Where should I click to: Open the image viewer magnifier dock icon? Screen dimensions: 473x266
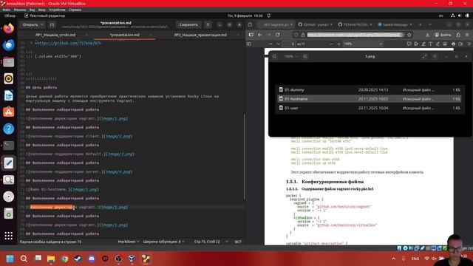pyautogui.click(x=8, y=180)
